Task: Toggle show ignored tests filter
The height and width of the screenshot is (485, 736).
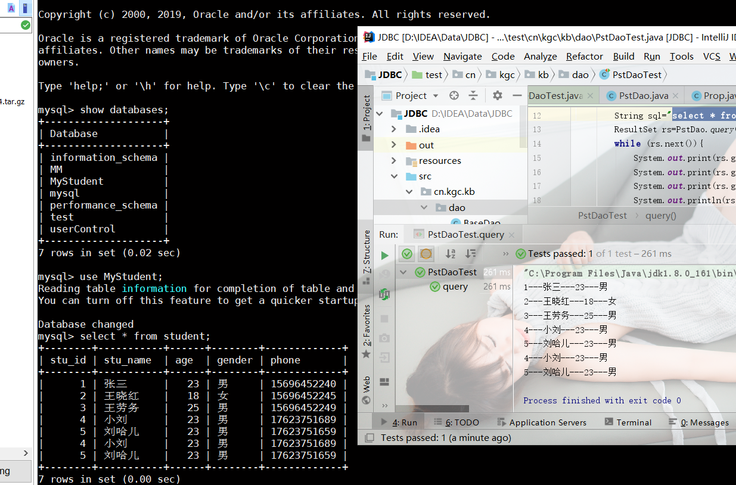Action: (x=426, y=254)
